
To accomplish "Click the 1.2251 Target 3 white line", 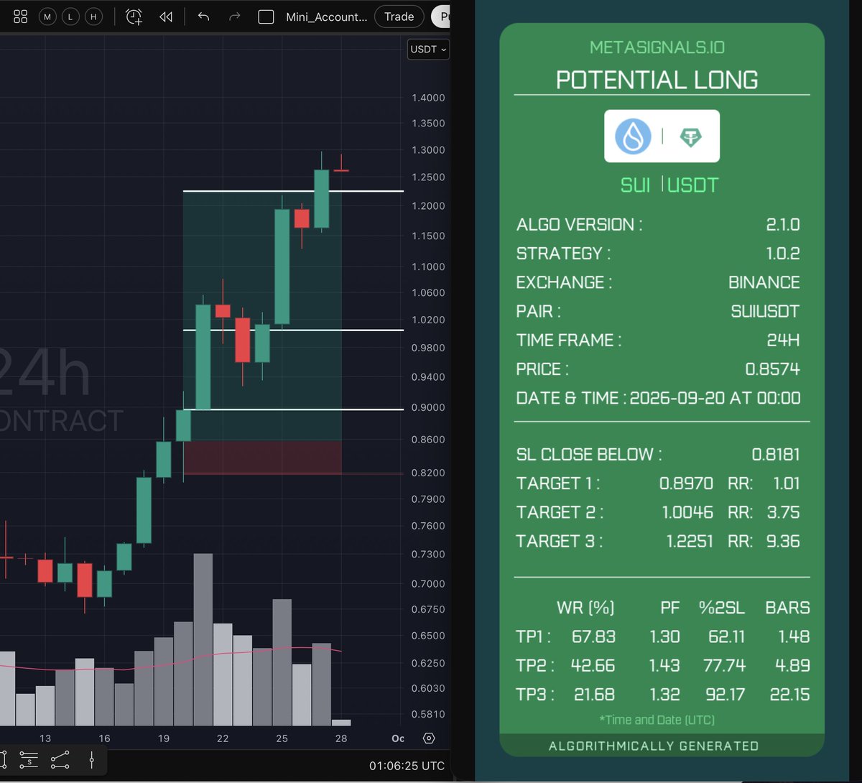I will [x=293, y=191].
